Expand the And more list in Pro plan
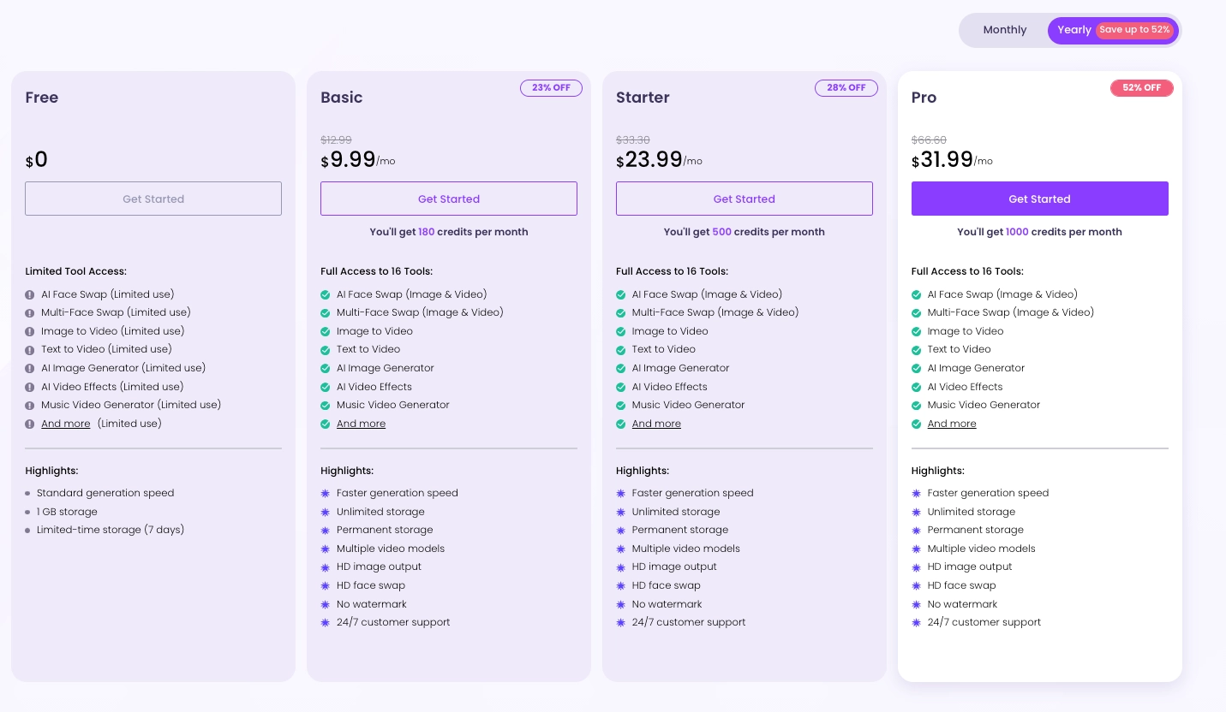Screen dimensions: 1226x712 point(952,424)
